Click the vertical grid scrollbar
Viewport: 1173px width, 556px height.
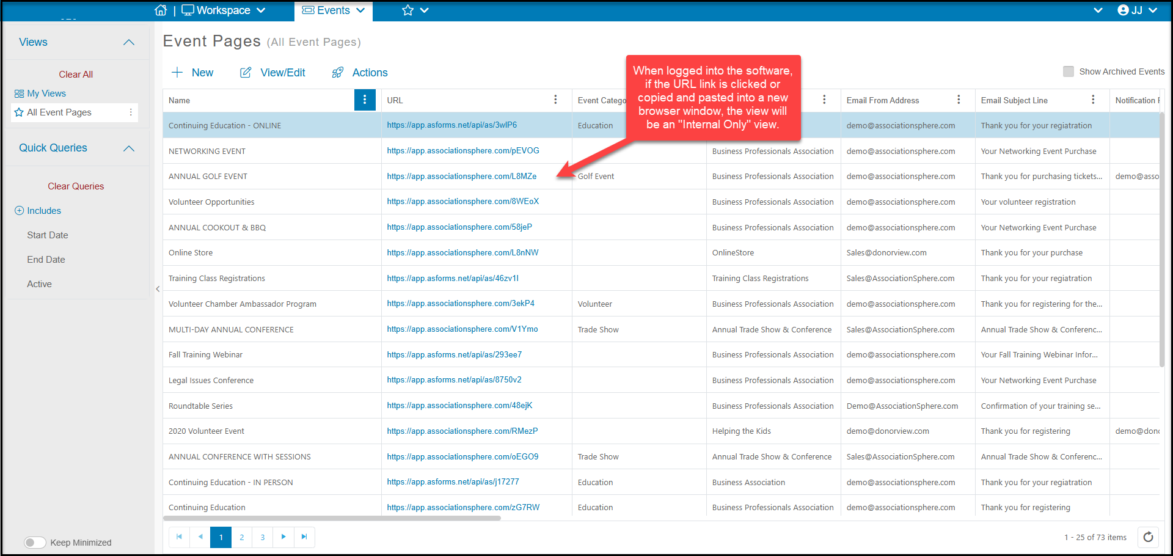click(x=1162, y=238)
